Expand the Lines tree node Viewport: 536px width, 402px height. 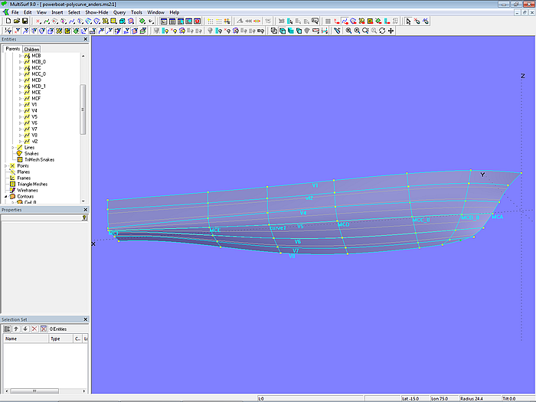coord(13,147)
